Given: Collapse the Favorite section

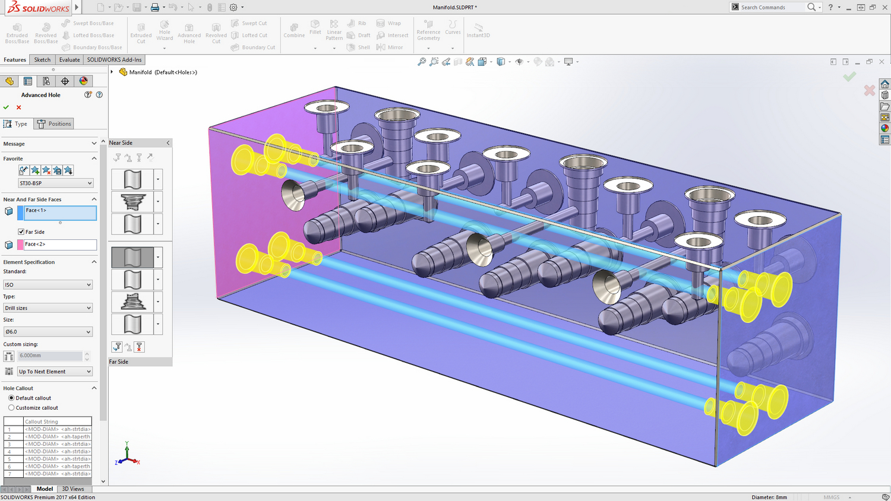Looking at the screenshot, I should [x=93, y=158].
